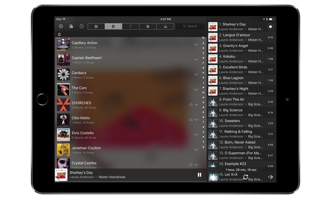Image resolution: width=332 pixels, height=200 pixels.
Task: Play queue track 9. Big Science
Action: [x=242, y=112]
